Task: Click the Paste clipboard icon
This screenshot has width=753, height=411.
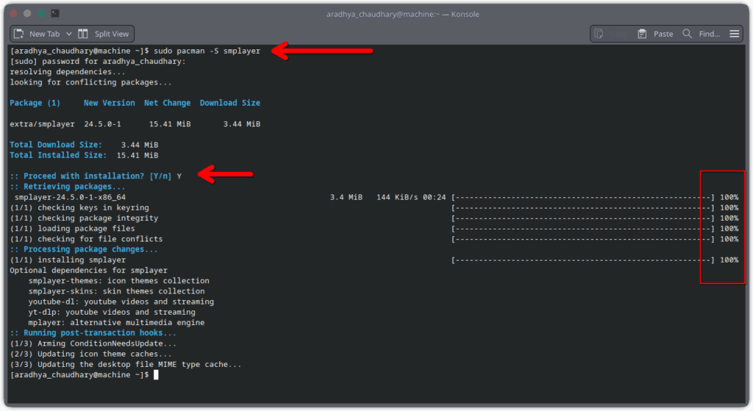Action: coord(642,34)
